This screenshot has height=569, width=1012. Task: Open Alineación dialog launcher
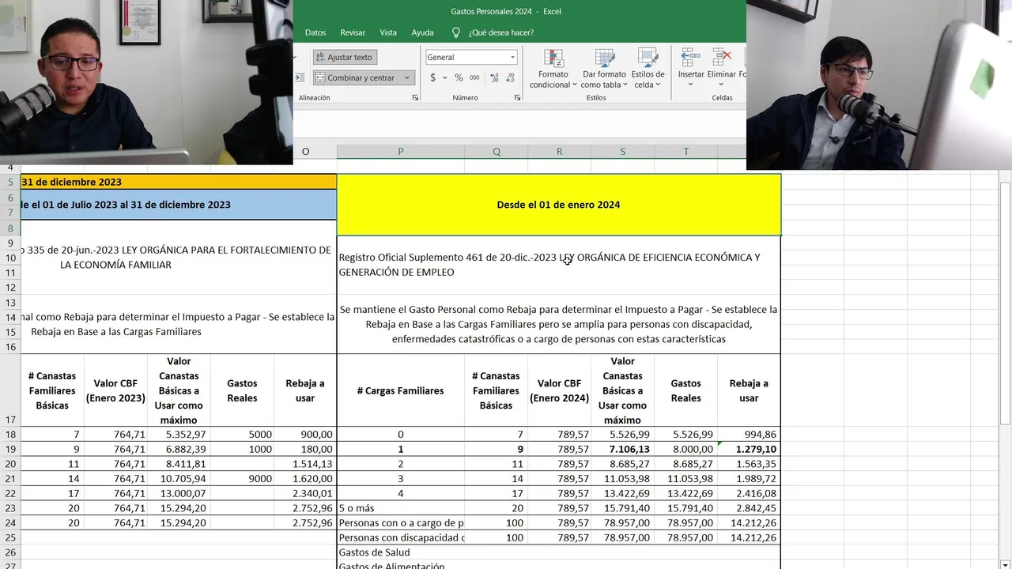click(416, 98)
